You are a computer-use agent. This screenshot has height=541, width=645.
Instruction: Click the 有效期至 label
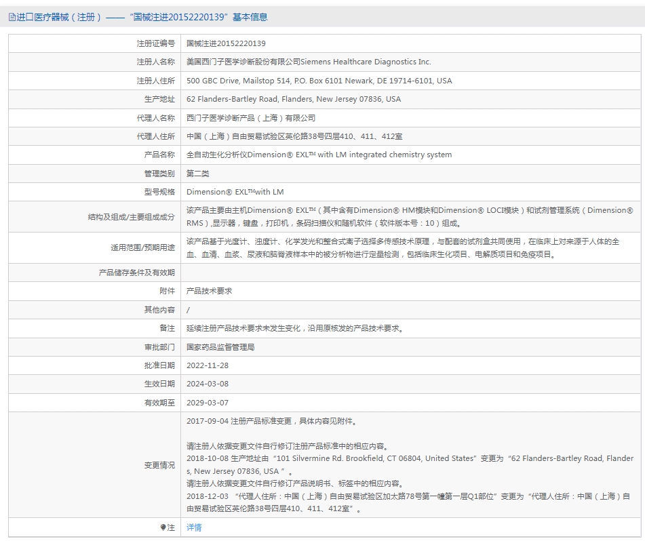(x=159, y=403)
